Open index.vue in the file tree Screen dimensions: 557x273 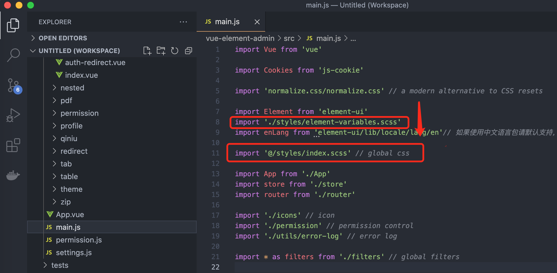(112, 75)
